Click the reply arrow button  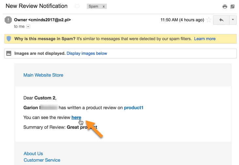pyautogui.click(x=221, y=20)
